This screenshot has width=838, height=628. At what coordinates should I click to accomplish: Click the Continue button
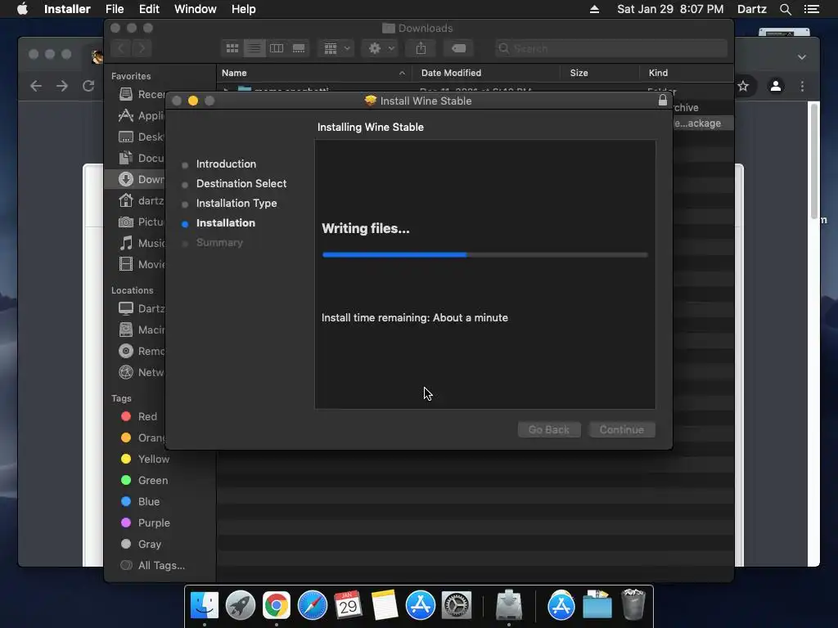622,429
